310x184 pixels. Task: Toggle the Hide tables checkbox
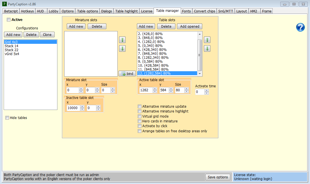click(x=7, y=118)
